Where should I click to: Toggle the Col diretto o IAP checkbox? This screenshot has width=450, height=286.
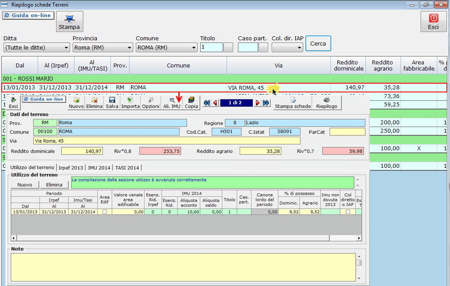(x=348, y=212)
